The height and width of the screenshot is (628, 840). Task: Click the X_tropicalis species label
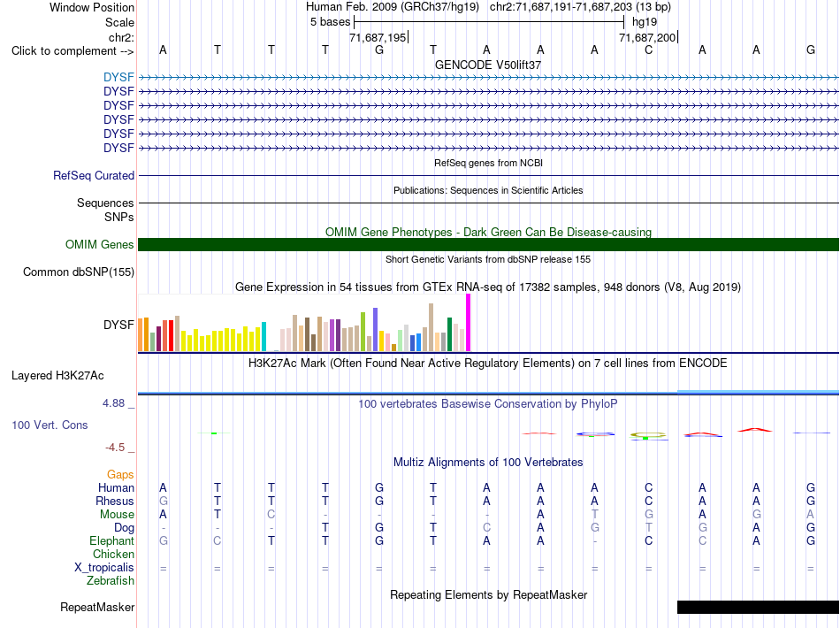104,568
